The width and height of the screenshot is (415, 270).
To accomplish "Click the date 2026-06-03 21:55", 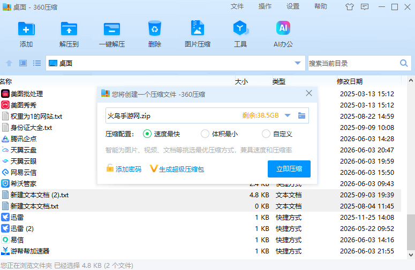I will click(x=367, y=251).
